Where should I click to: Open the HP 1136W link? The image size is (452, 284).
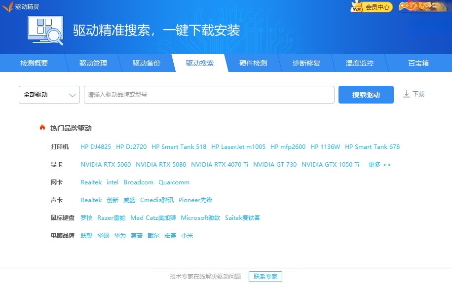tap(325, 147)
